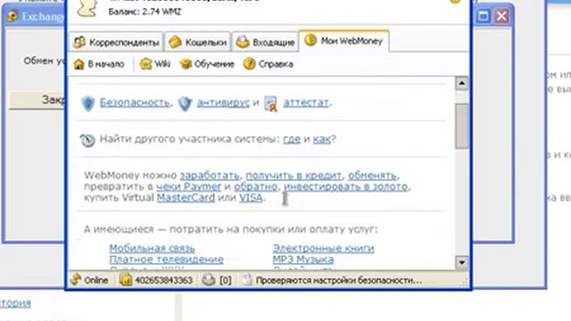Viewport: 571px width, 321px height.
Task: Open the Безопасность link
Action: (x=135, y=103)
